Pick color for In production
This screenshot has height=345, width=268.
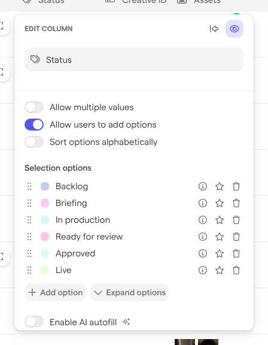[45, 220]
